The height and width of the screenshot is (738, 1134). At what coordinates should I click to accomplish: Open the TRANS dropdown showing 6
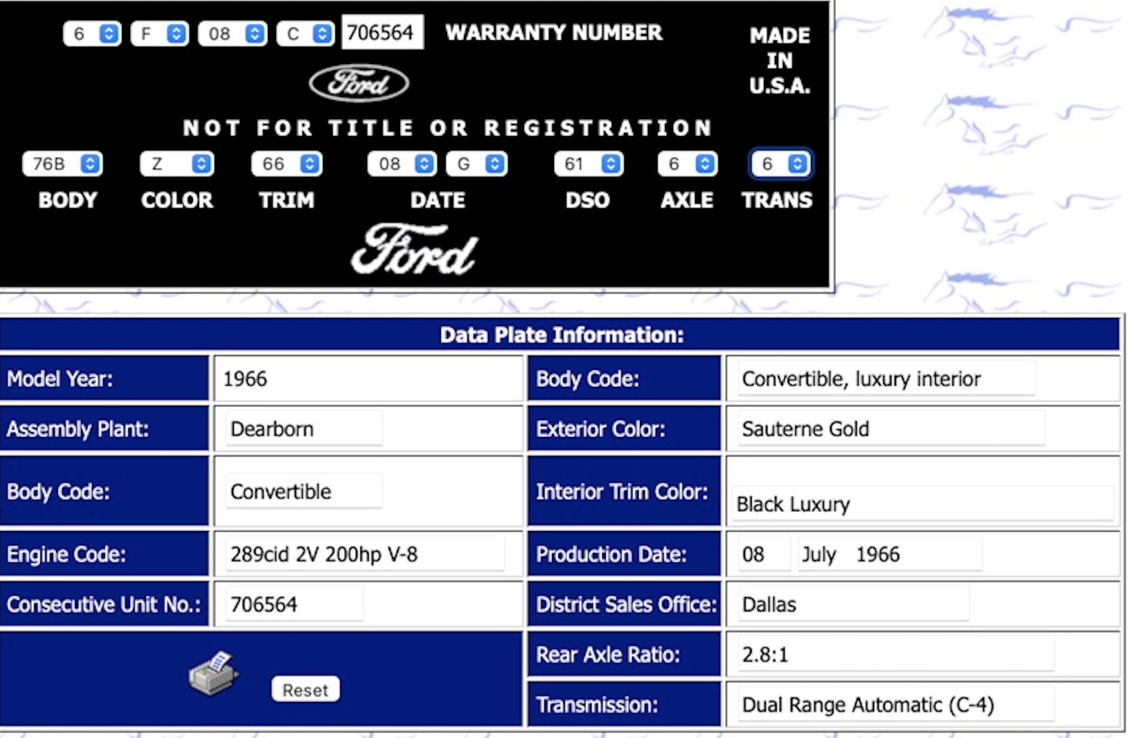(781, 163)
